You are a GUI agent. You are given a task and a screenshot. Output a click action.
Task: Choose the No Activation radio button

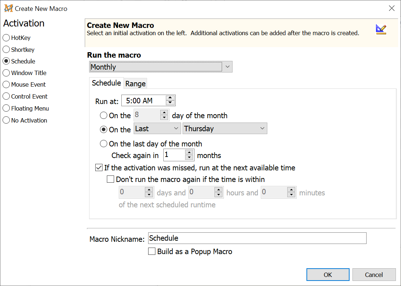click(x=6, y=120)
